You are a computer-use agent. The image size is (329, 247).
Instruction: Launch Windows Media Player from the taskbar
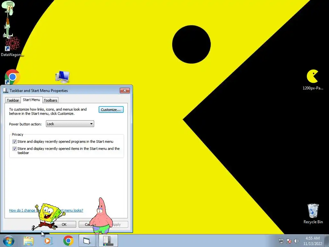[x=48, y=241]
